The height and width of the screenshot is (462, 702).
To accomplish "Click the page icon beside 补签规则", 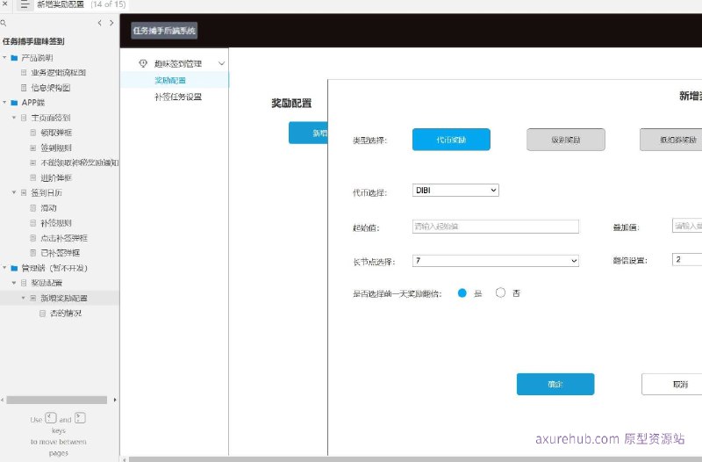I will pyautogui.click(x=33, y=223).
